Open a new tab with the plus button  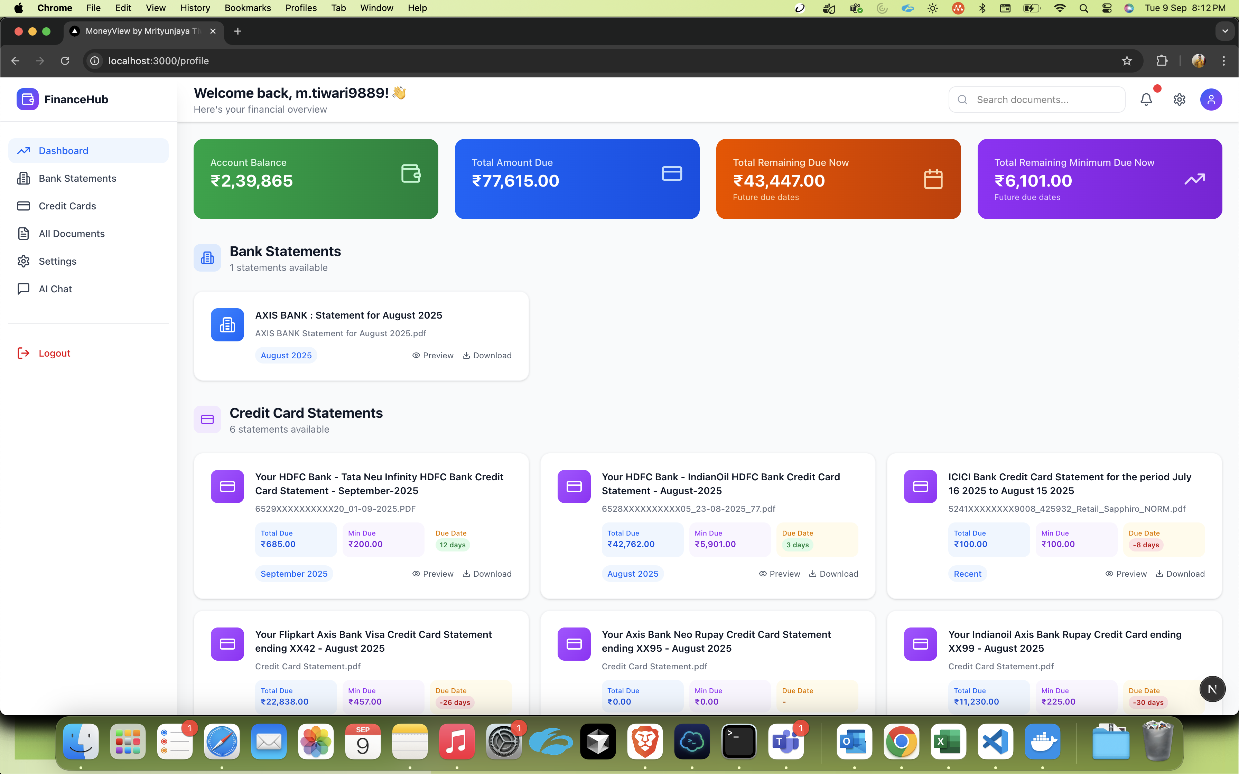click(x=237, y=31)
